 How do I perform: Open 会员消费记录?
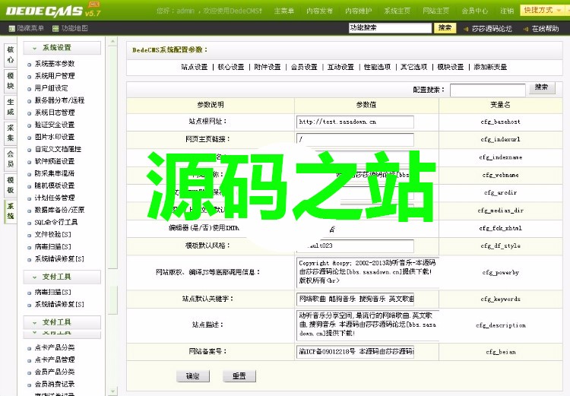coord(55,384)
